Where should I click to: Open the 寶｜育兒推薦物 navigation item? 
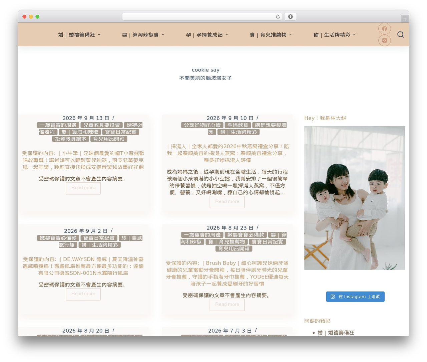click(x=268, y=35)
